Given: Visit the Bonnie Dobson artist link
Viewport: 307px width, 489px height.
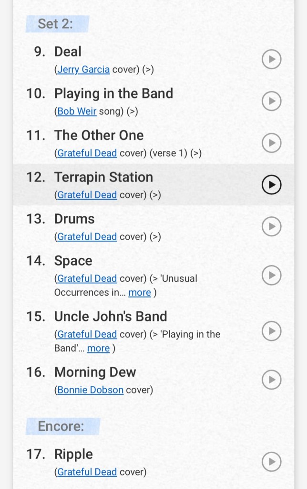Looking at the screenshot, I should [90, 390].
